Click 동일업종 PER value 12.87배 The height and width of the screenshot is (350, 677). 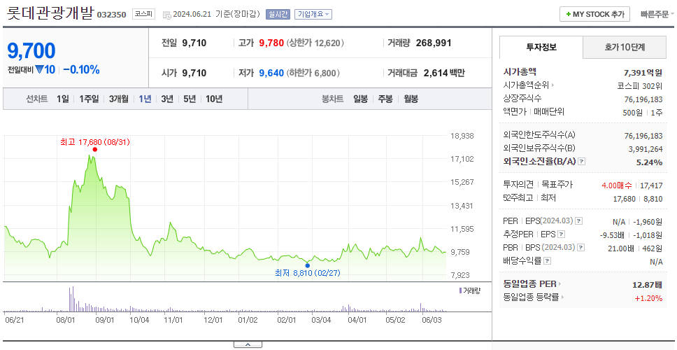(x=647, y=285)
